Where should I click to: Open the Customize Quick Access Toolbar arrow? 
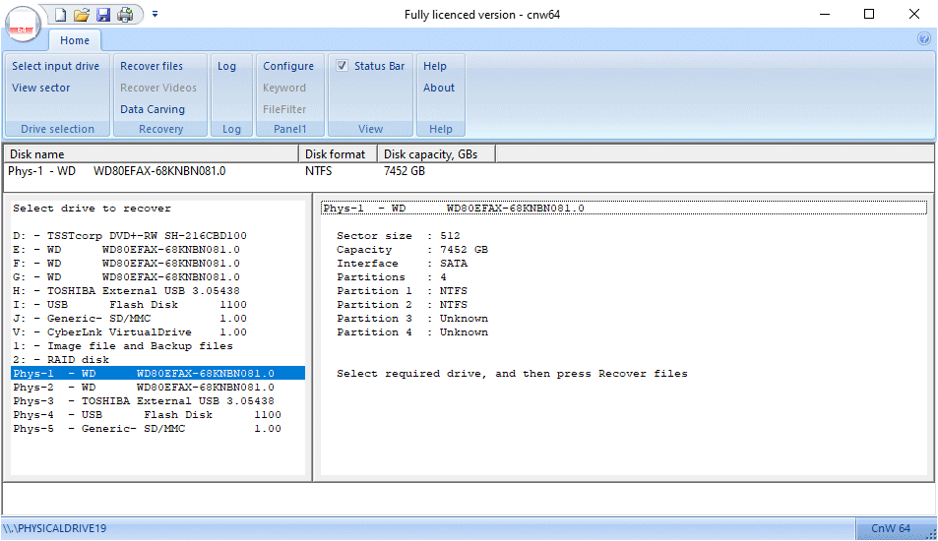click(x=155, y=14)
